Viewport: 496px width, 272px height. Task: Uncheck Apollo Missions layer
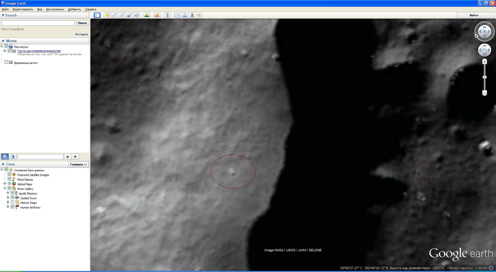tap(13, 193)
